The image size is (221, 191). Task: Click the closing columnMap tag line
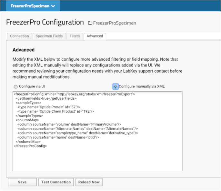pos(28,142)
